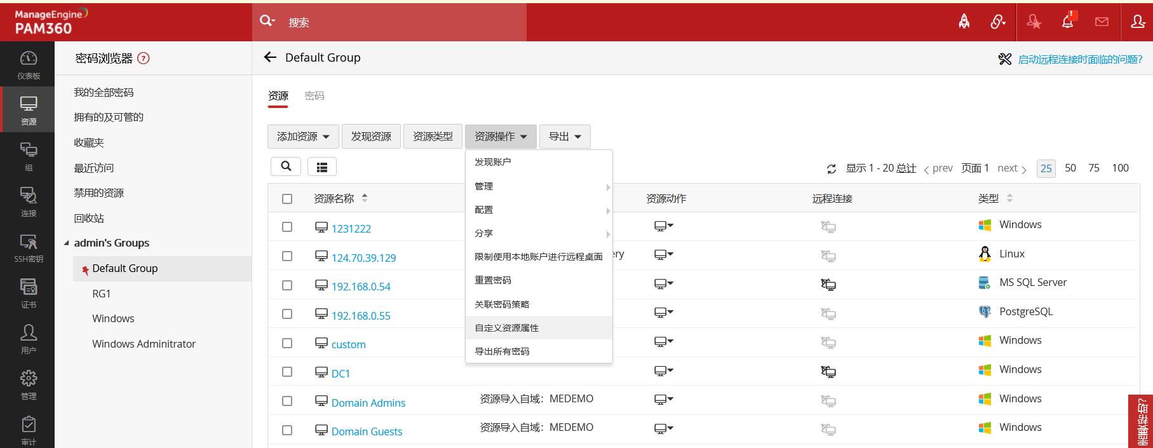Click the 发现资源 button
The width and height of the screenshot is (1153, 448).
[371, 137]
